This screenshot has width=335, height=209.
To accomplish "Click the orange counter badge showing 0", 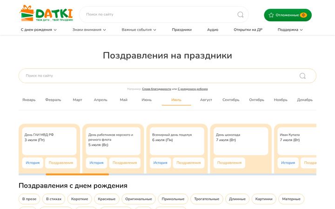I will 303,15.
